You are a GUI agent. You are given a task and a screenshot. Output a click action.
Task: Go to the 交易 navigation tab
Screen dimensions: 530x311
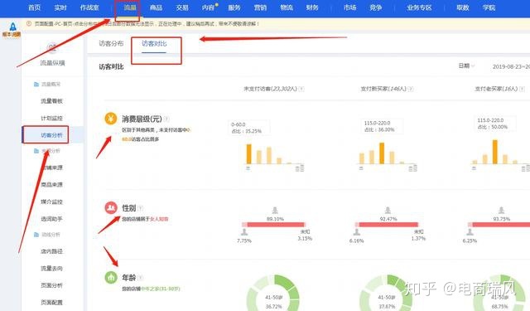pos(182,7)
